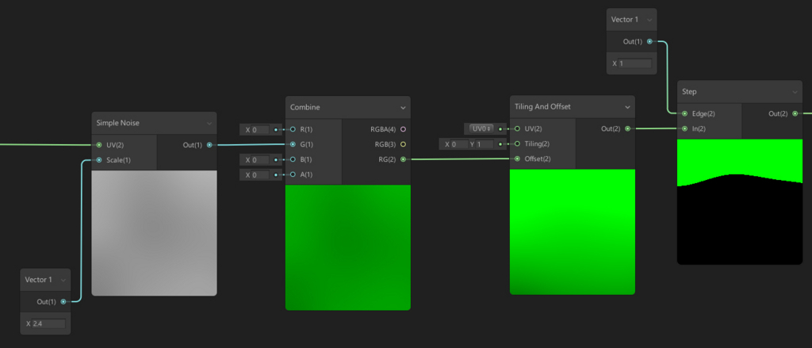Click the Combine A(1) input port
Viewport: 812px width, 348px height.
293,174
